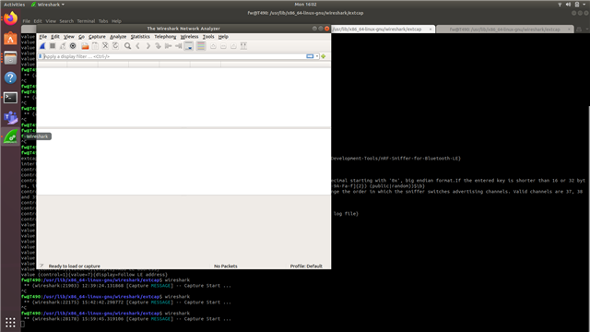Click the Wireshark dock icon
The image size is (590, 332).
[10, 136]
